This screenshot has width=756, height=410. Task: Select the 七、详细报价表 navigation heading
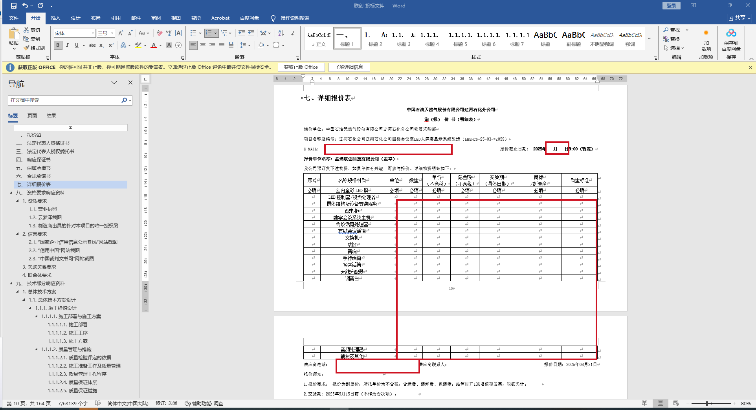[x=71, y=185]
